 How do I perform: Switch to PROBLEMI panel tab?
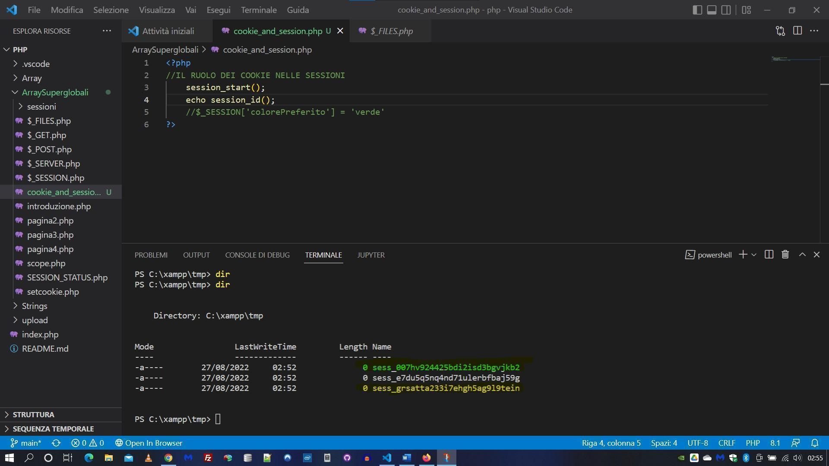coord(151,255)
